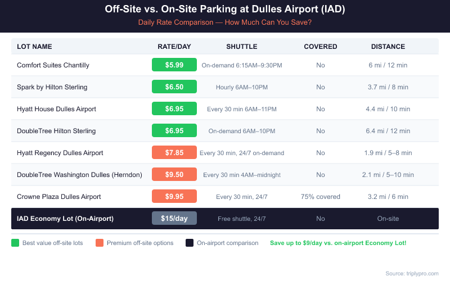Click the Save up to $9/day text
Screen dimensions: 450x281
click(x=338, y=243)
